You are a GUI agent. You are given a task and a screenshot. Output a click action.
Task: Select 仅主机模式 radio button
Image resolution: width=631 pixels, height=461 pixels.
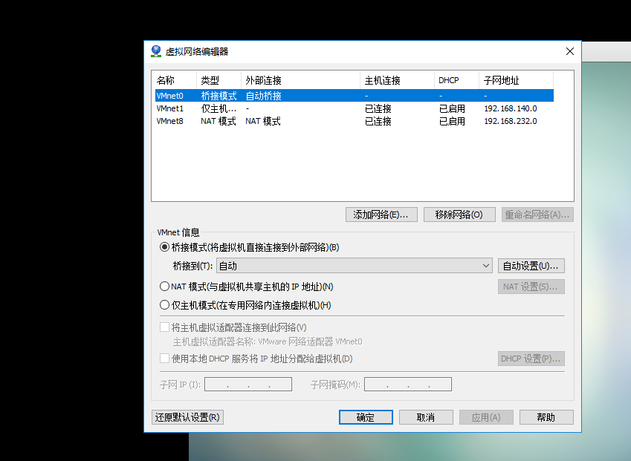(164, 305)
